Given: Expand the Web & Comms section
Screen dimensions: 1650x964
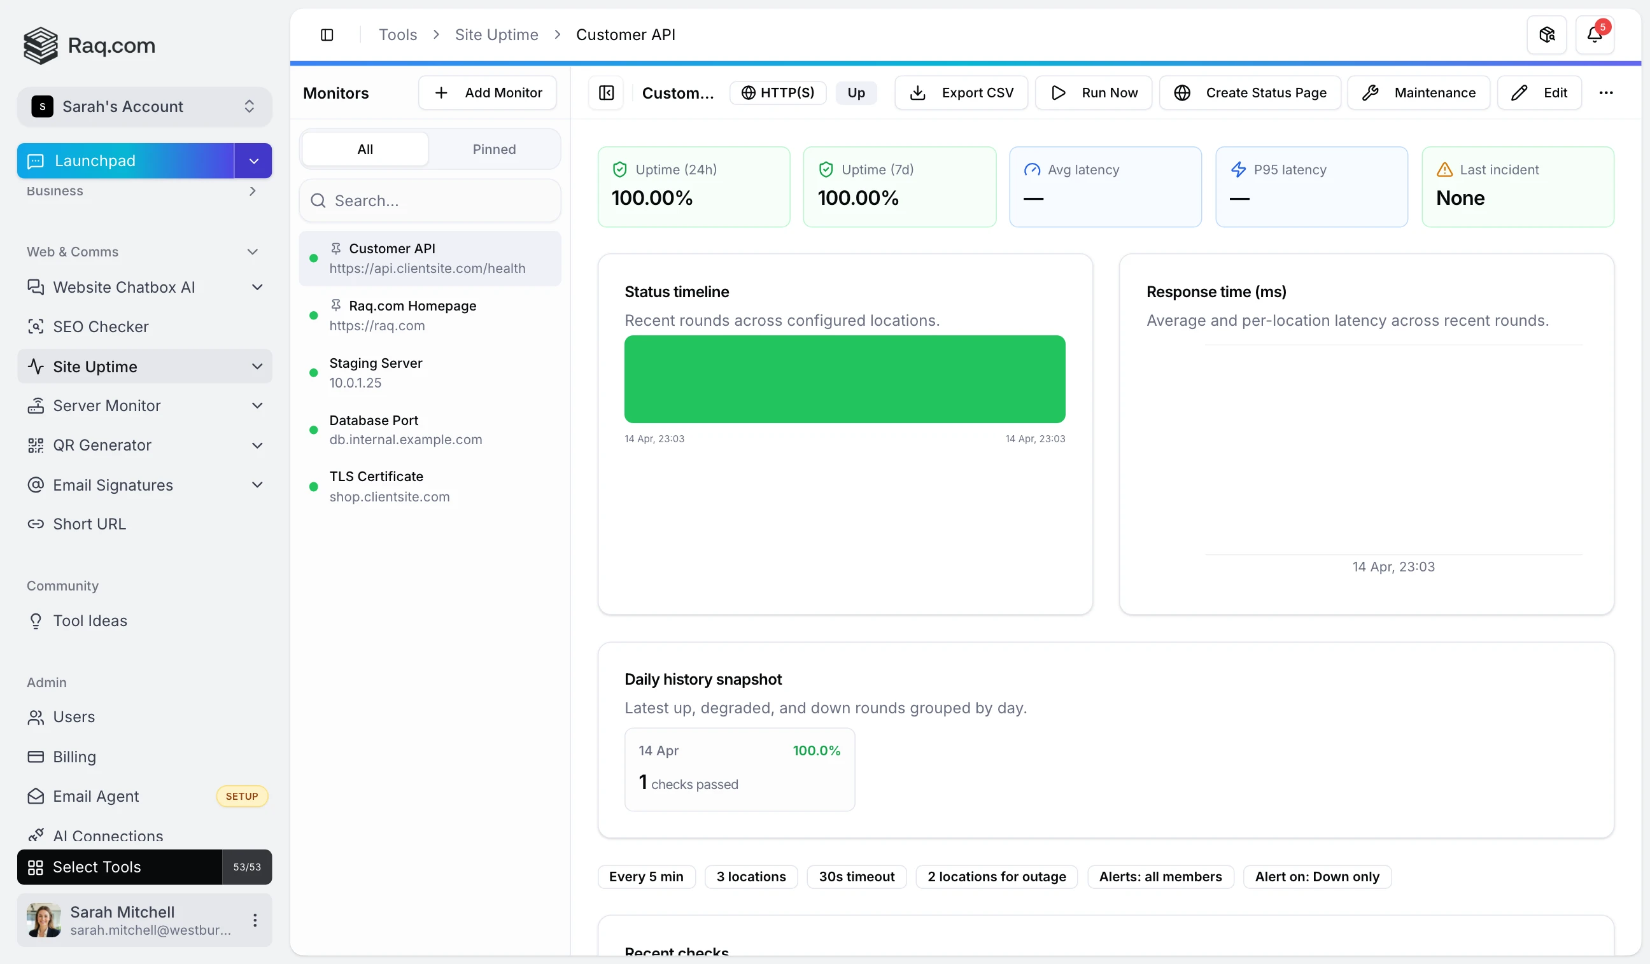Looking at the screenshot, I should click(x=253, y=251).
